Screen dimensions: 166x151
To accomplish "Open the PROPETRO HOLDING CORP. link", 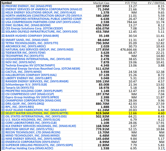I will [x=34, y=91].
